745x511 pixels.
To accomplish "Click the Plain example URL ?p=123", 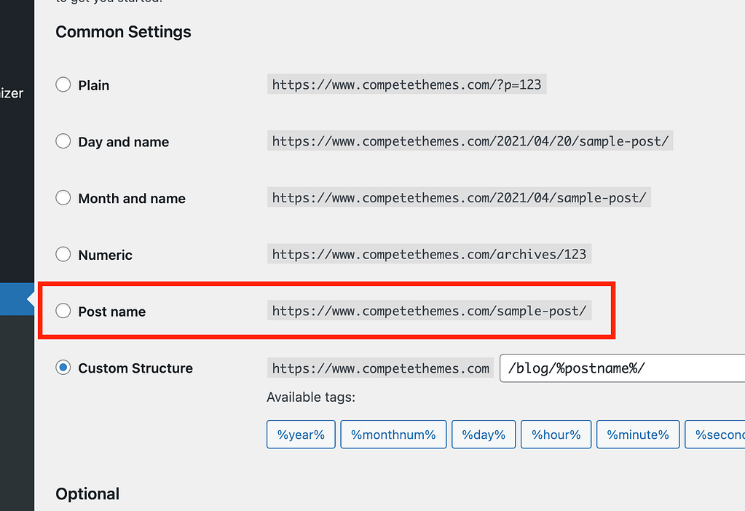I will (x=406, y=84).
